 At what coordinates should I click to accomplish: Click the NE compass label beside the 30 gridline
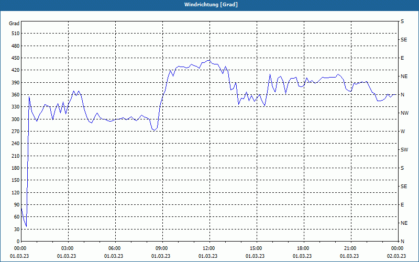(404, 223)
